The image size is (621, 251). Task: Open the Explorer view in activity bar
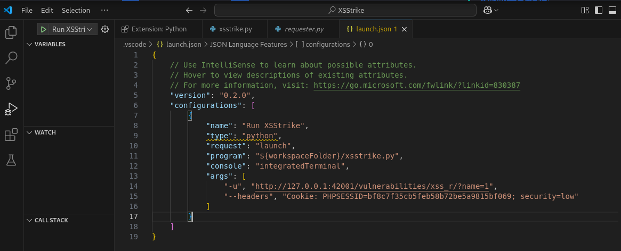(11, 32)
